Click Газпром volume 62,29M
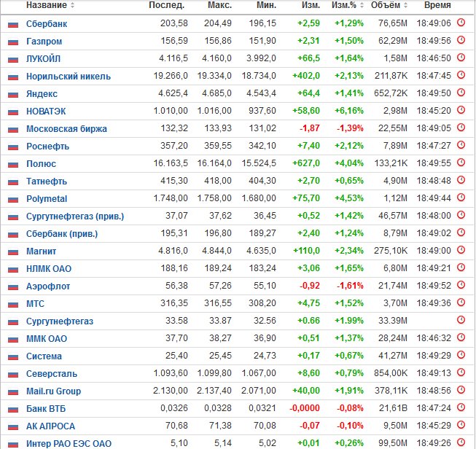The width and height of the screenshot is (476, 449). pos(392,41)
